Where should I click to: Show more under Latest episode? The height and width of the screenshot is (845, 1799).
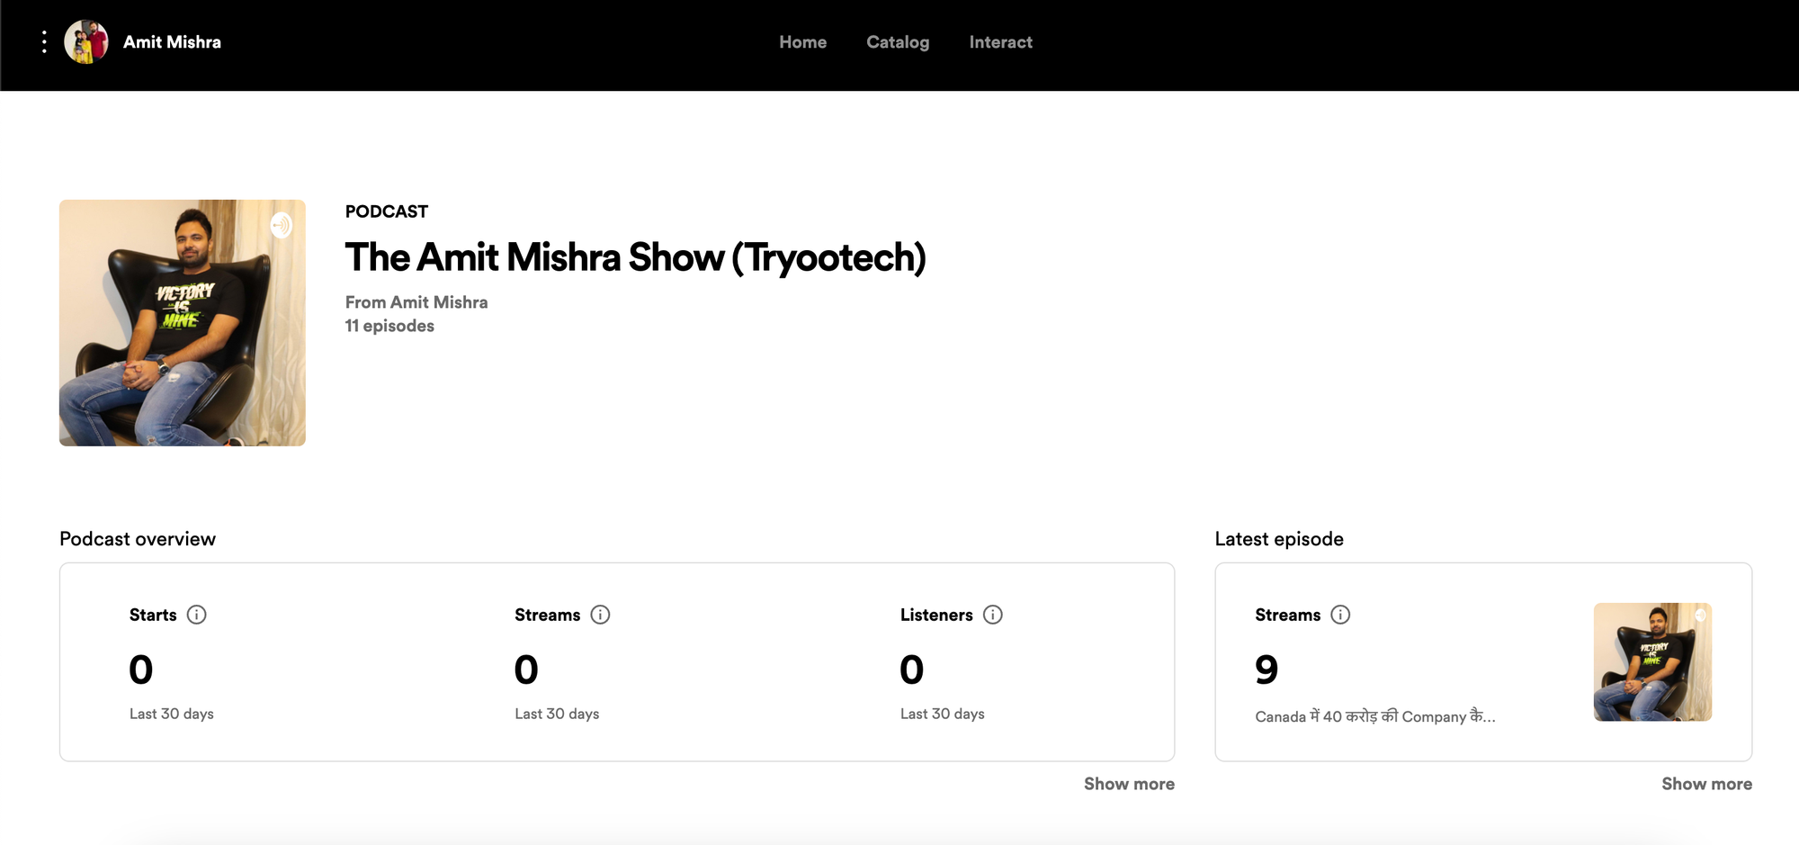point(1706,784)
